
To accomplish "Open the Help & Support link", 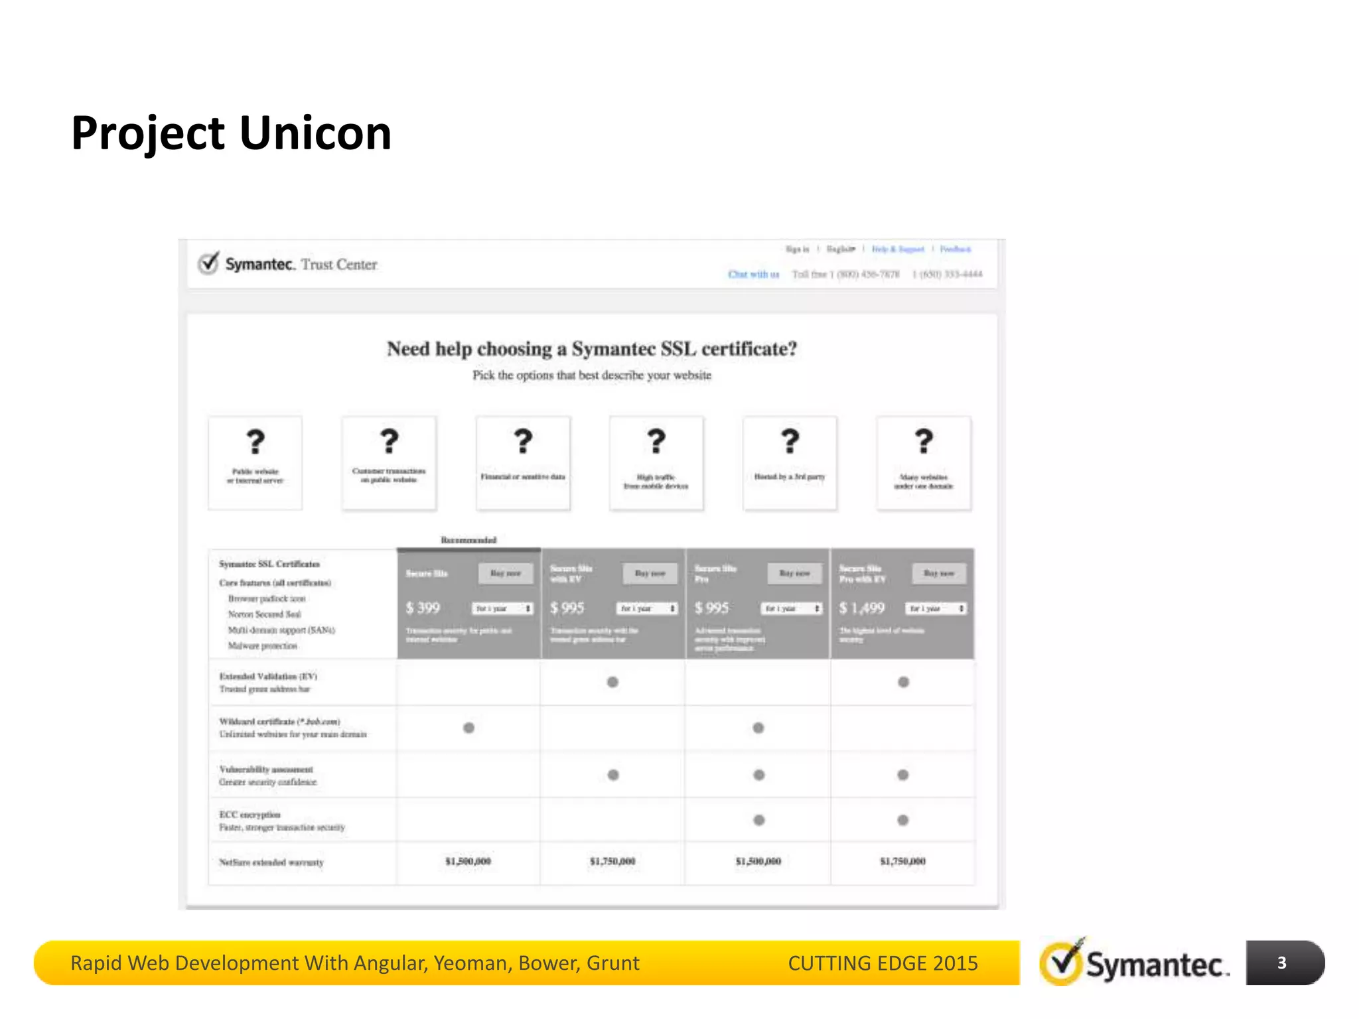I will pos(898,249).
